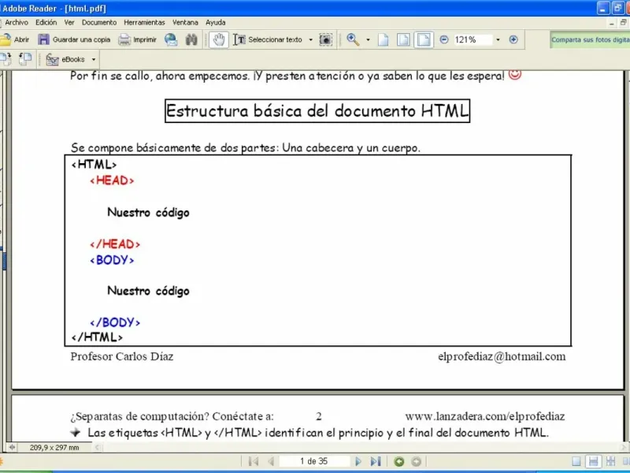Open the Ver menu
The height and width of the screenshot is (473, 630).
click(69, 23)
